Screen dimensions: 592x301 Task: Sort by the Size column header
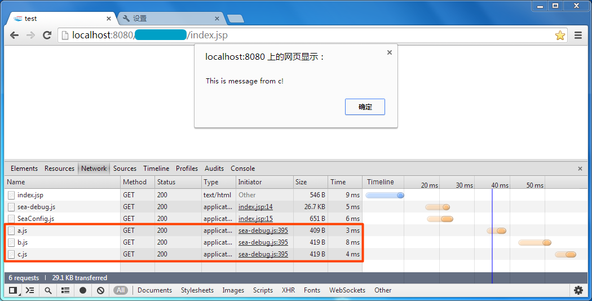310,182
